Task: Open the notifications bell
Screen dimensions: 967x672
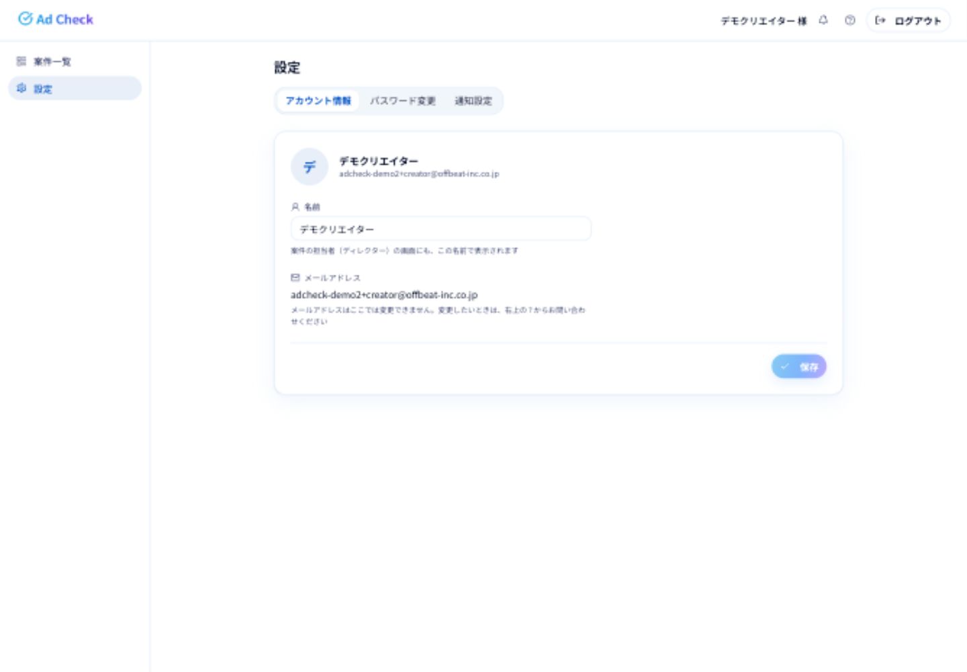Action: coord(823,20)
